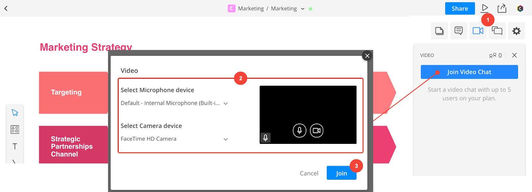Toggle camera in video preview

[x=317, y=131]
